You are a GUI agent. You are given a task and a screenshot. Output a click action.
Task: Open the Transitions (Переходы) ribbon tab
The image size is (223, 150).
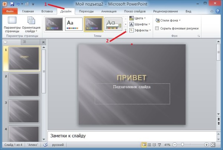pyautogui.click(x=86, y=11)
